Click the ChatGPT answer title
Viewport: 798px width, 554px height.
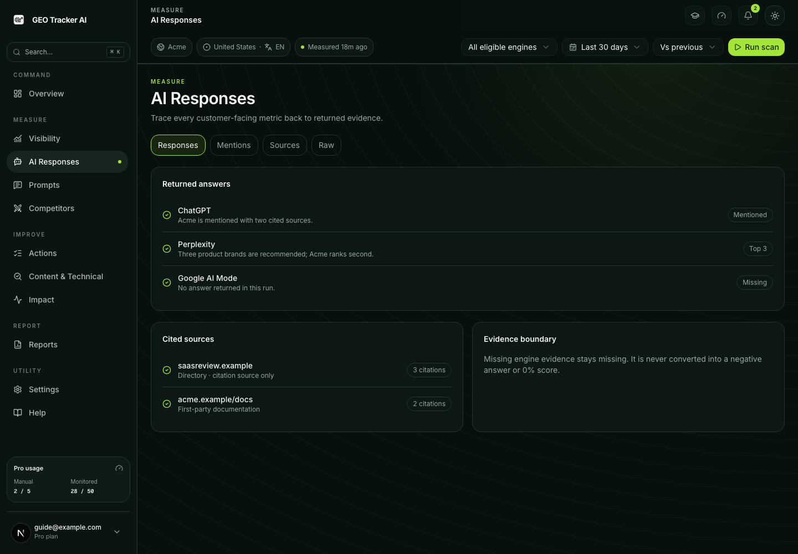click(x=195, y=211)
